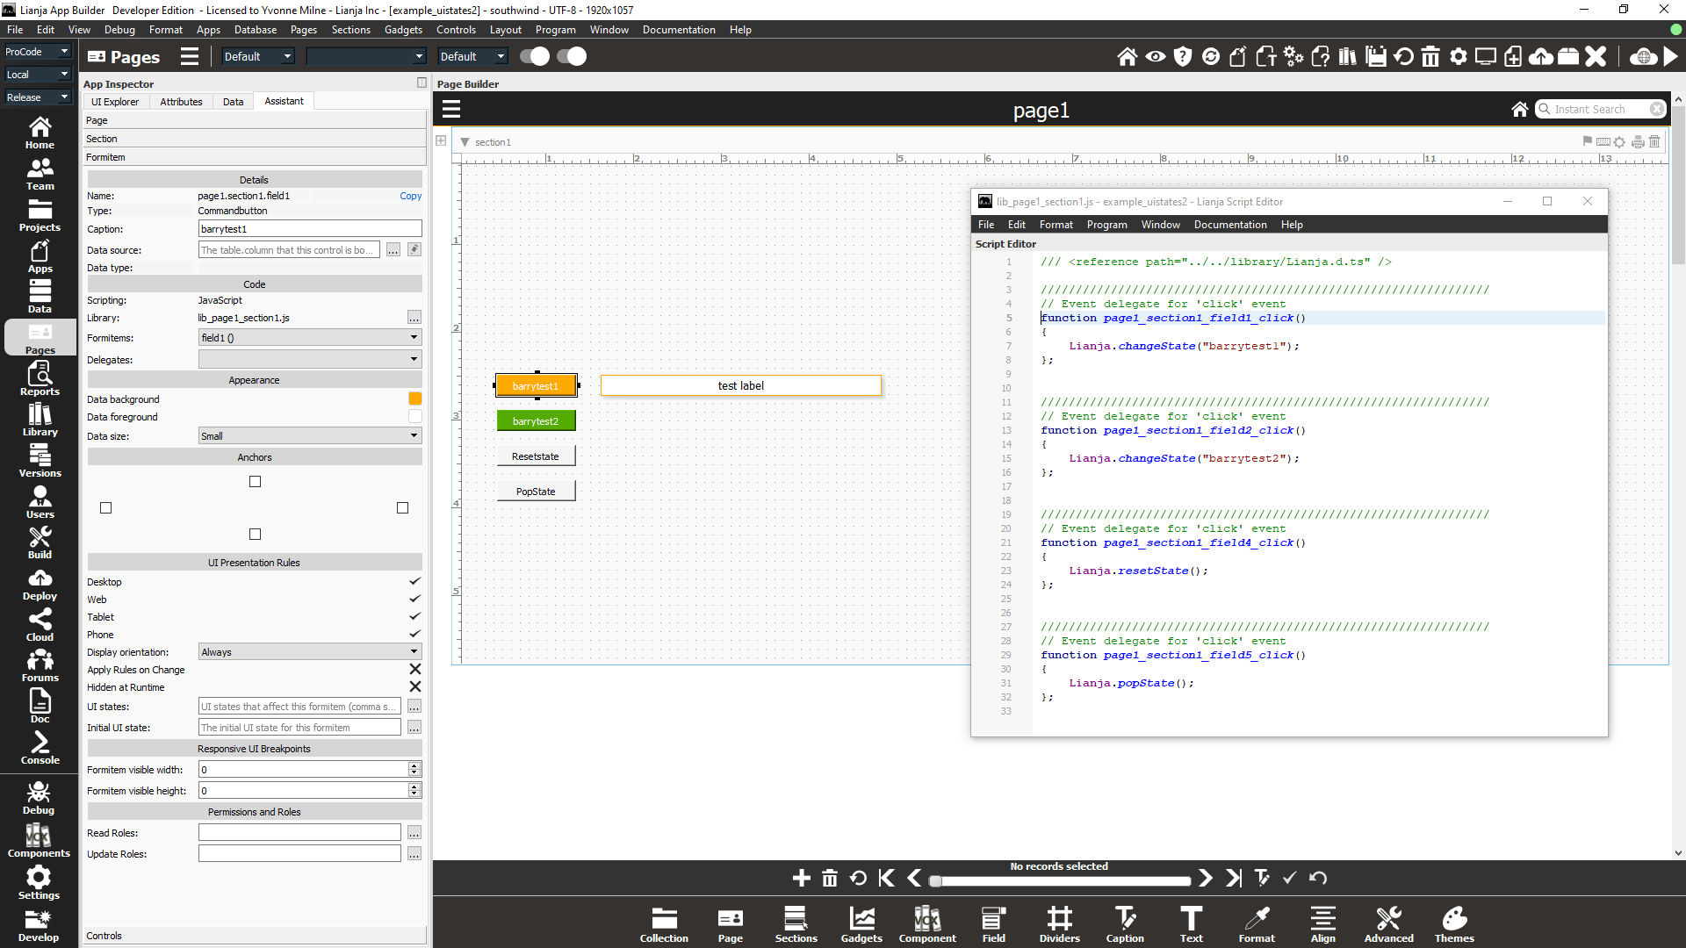Expand the Delegates dropdown
The image size is (1686, 948).
coord(309,359)
